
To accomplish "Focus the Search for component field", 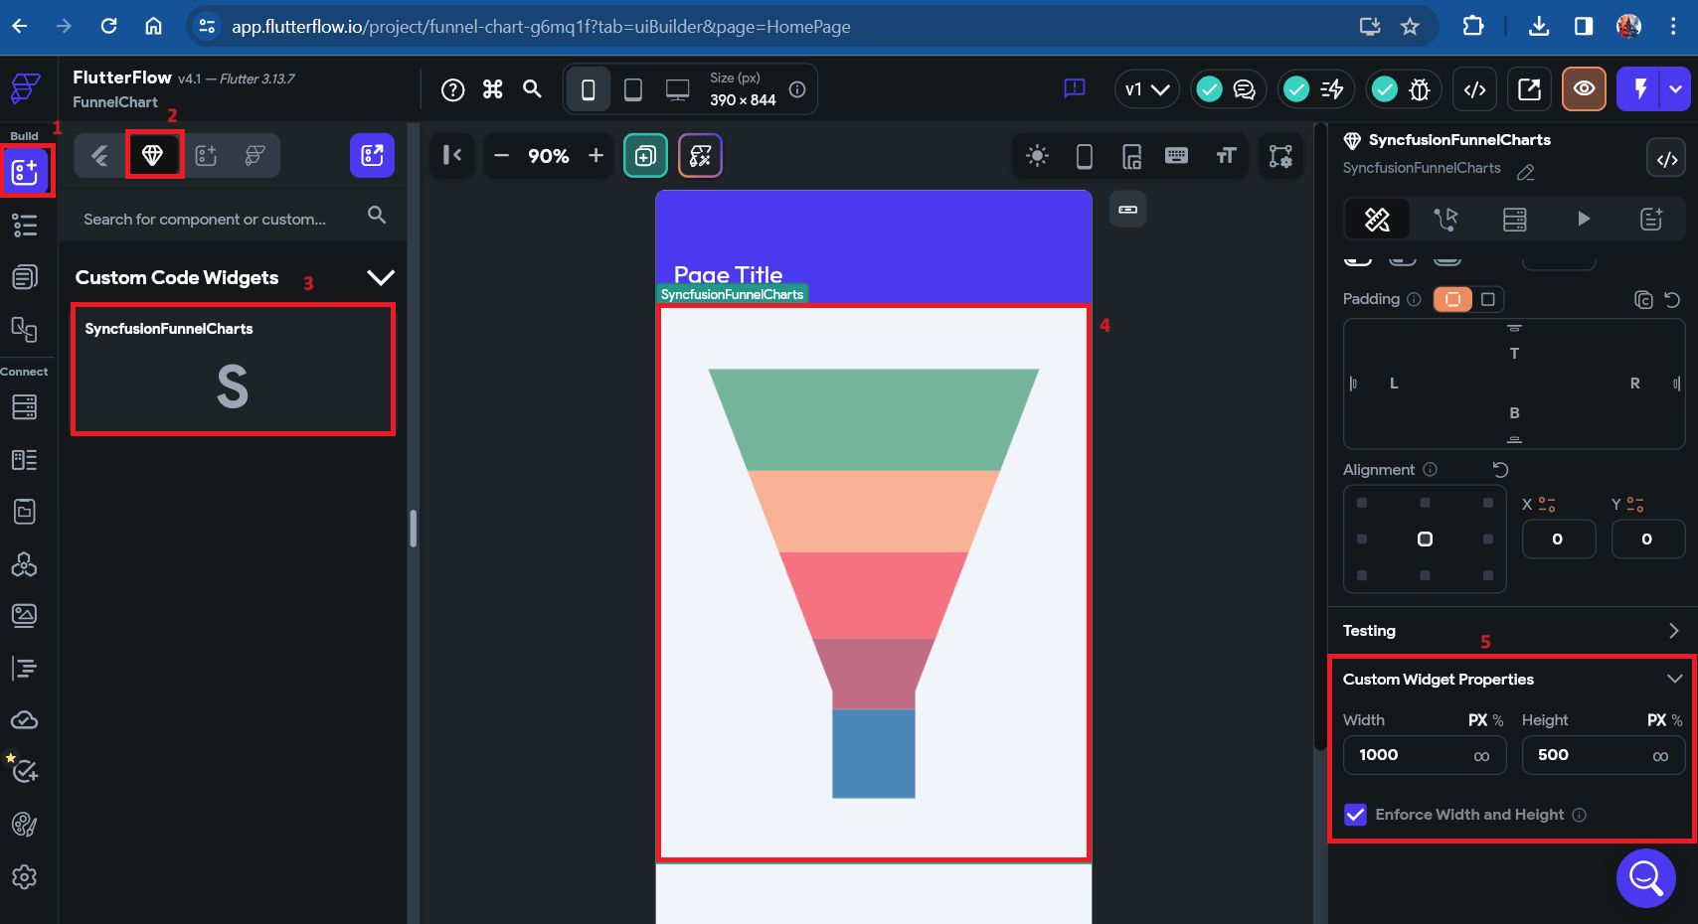I will (x=233, y=218).
